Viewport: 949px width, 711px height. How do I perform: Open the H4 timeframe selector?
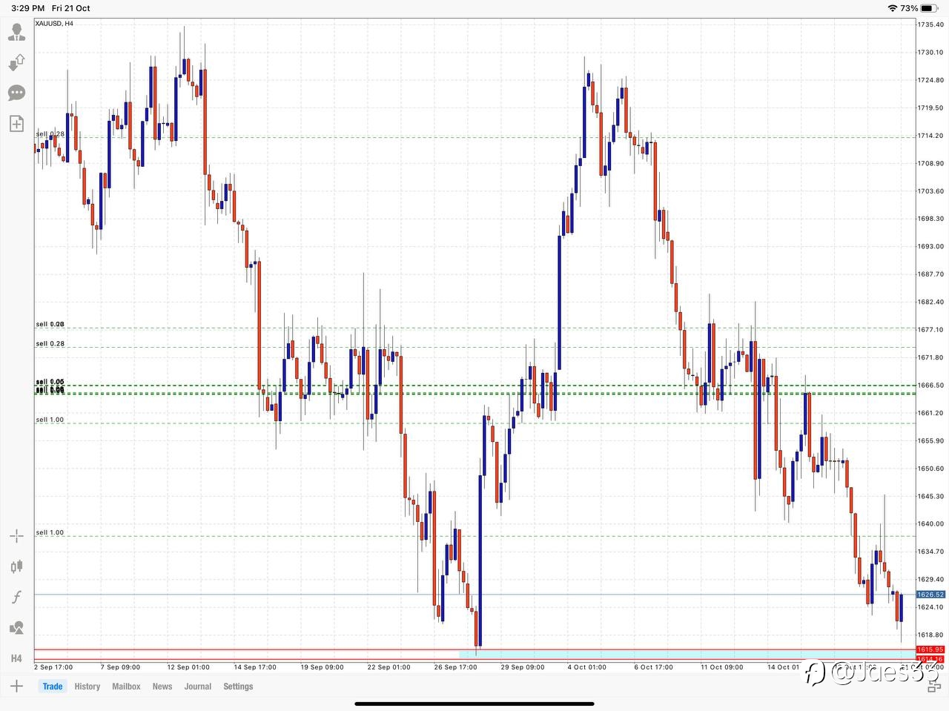coord(16,658)
